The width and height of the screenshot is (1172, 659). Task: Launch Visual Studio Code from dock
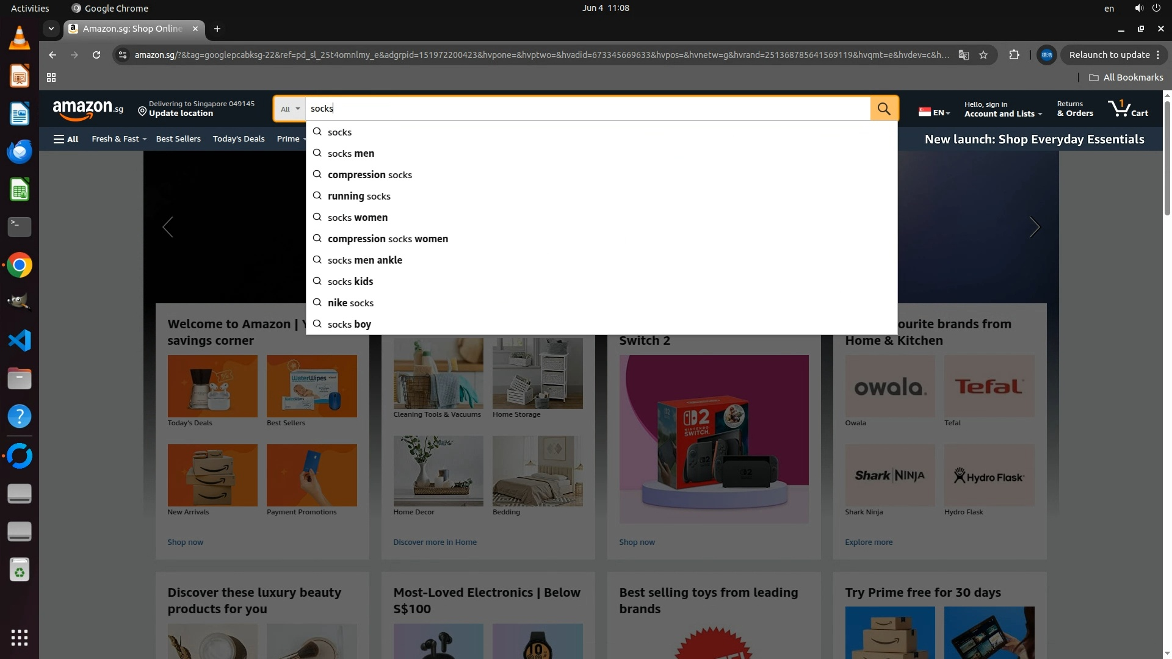(20, 340)
